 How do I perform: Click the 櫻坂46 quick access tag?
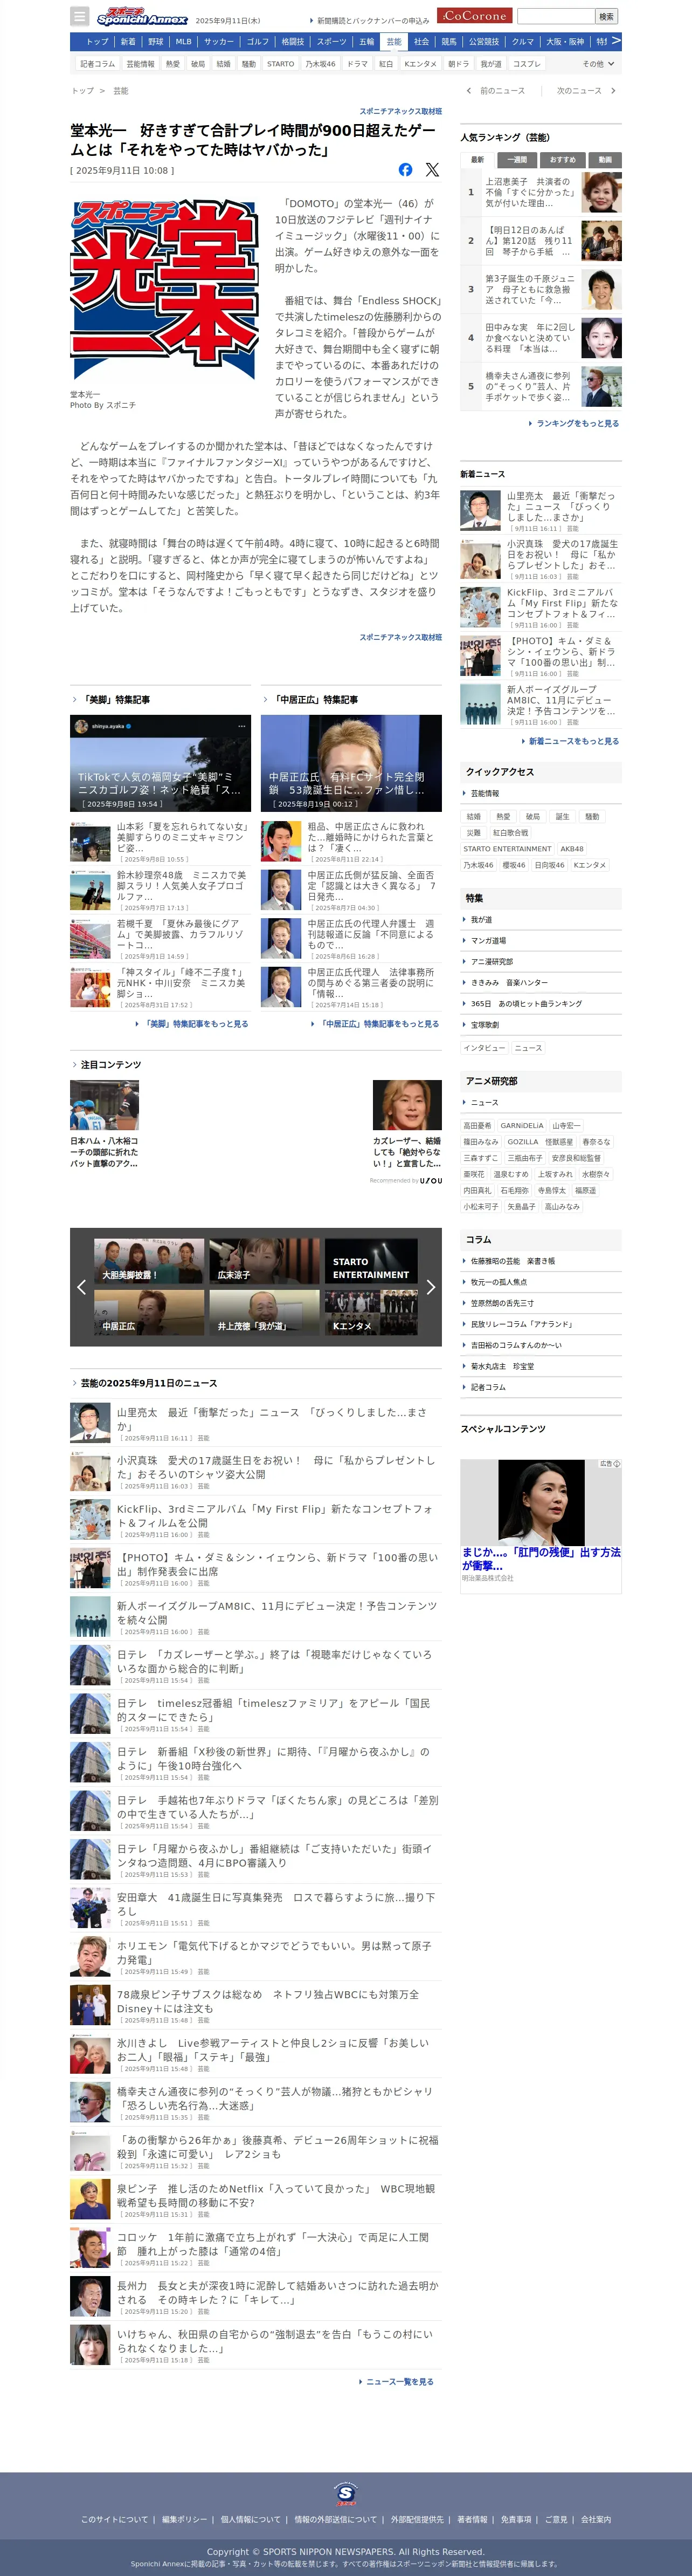514,865
